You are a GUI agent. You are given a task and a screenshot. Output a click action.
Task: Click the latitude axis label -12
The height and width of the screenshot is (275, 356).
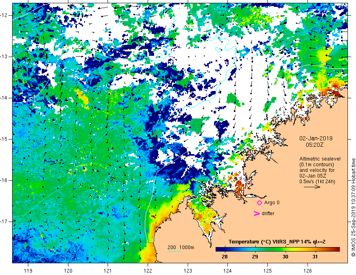coord(4,15)
